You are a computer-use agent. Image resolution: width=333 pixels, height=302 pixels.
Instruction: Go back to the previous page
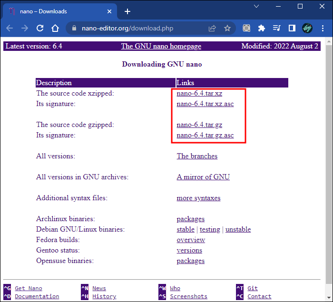pos(10,28)
